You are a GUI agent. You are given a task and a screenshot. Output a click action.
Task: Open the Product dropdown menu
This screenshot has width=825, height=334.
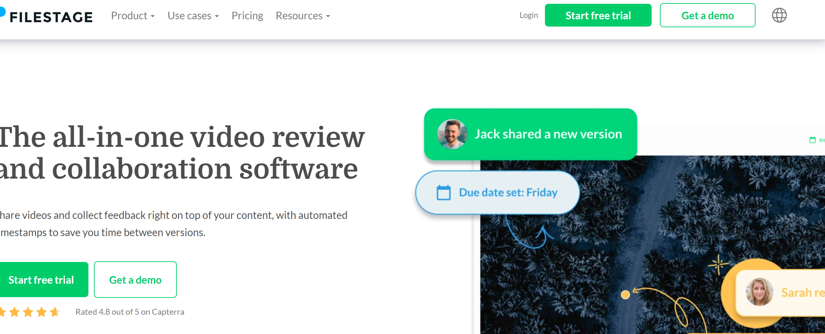tap(133, 16)
